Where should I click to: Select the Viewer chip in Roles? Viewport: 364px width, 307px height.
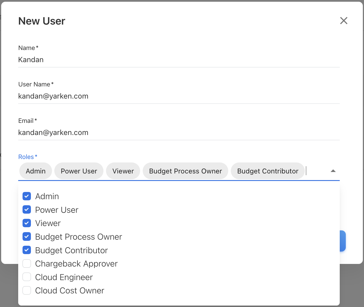[x=123, y=171]
